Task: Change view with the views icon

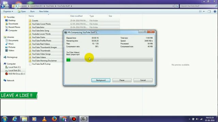Action: coord(200,12)
